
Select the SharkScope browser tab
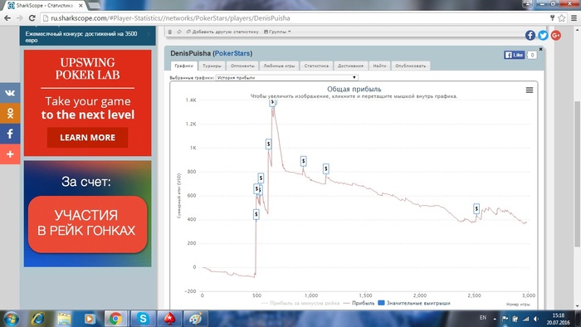pyautogui.click(x=45, y=5)
